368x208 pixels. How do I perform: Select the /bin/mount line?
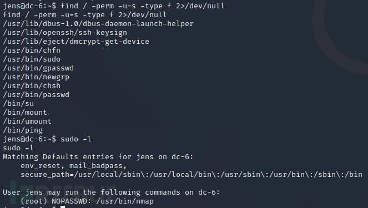pos(25,113)
